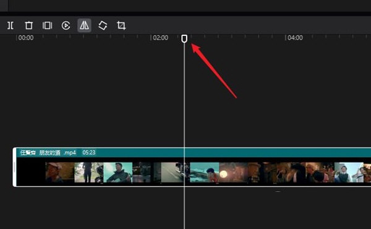
Task: Click the person in red lying thumbnail
Action: (205, 173)
